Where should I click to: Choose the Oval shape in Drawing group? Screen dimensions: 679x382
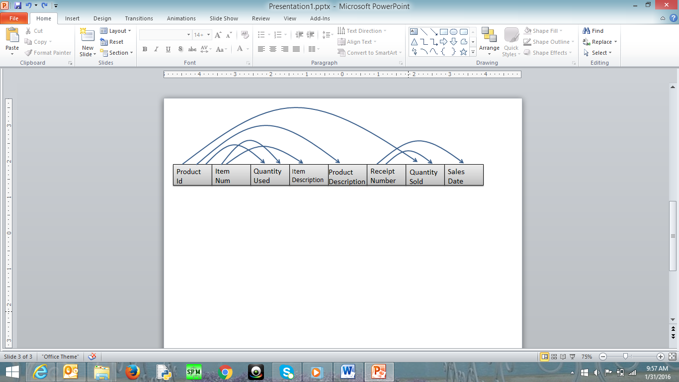pos(454,32)
